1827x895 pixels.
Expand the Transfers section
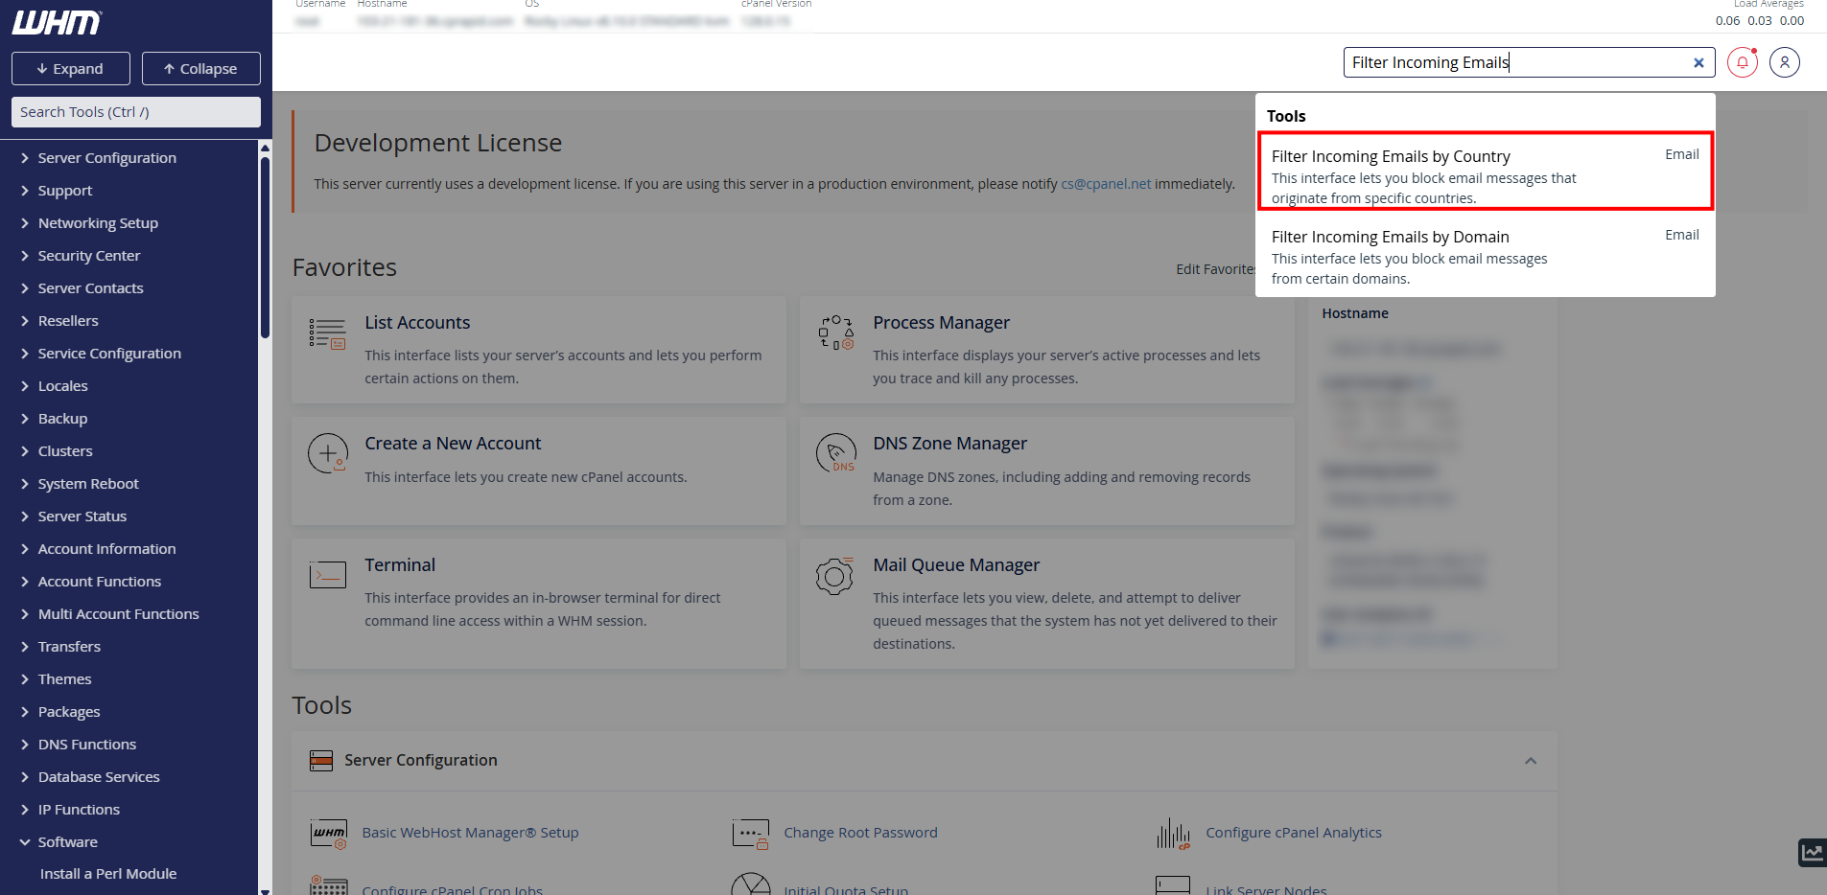tap(69, 647)
